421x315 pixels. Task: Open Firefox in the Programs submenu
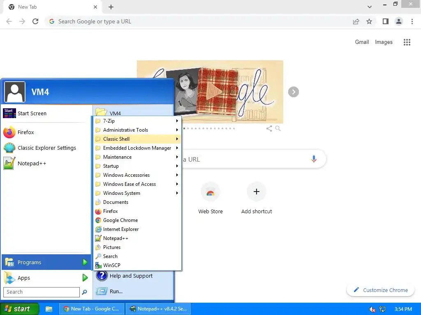137,211
